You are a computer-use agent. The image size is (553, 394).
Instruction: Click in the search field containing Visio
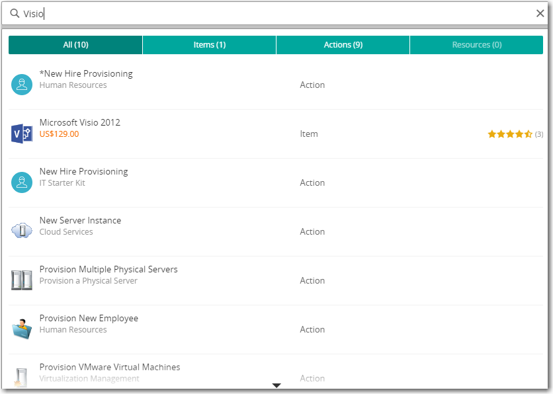coord(265,13)
